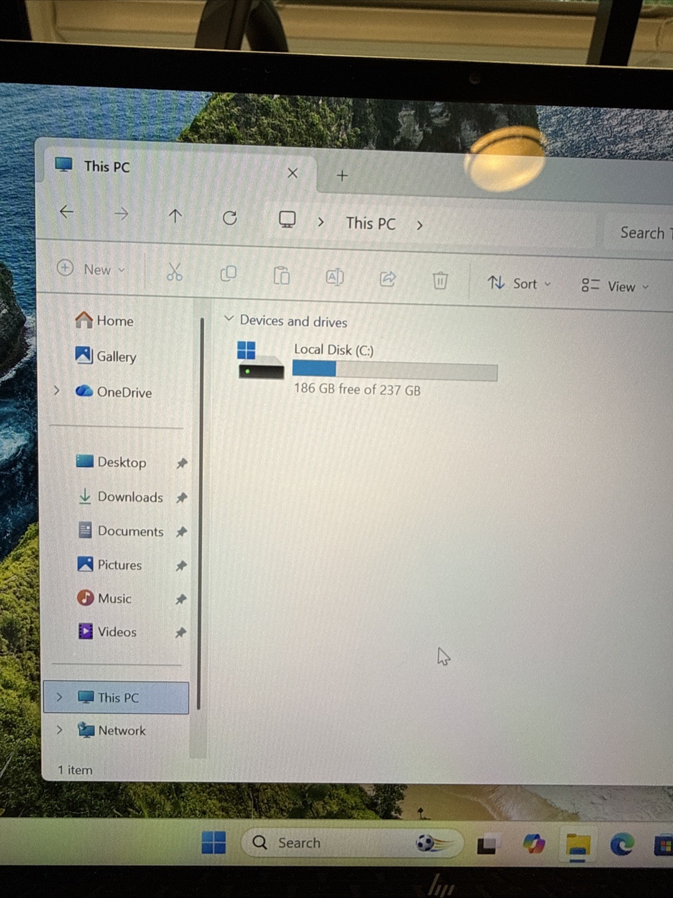This screenshot has width=673, height=898.
Task: Collapse the Devices and drives group
Action: 228,319
